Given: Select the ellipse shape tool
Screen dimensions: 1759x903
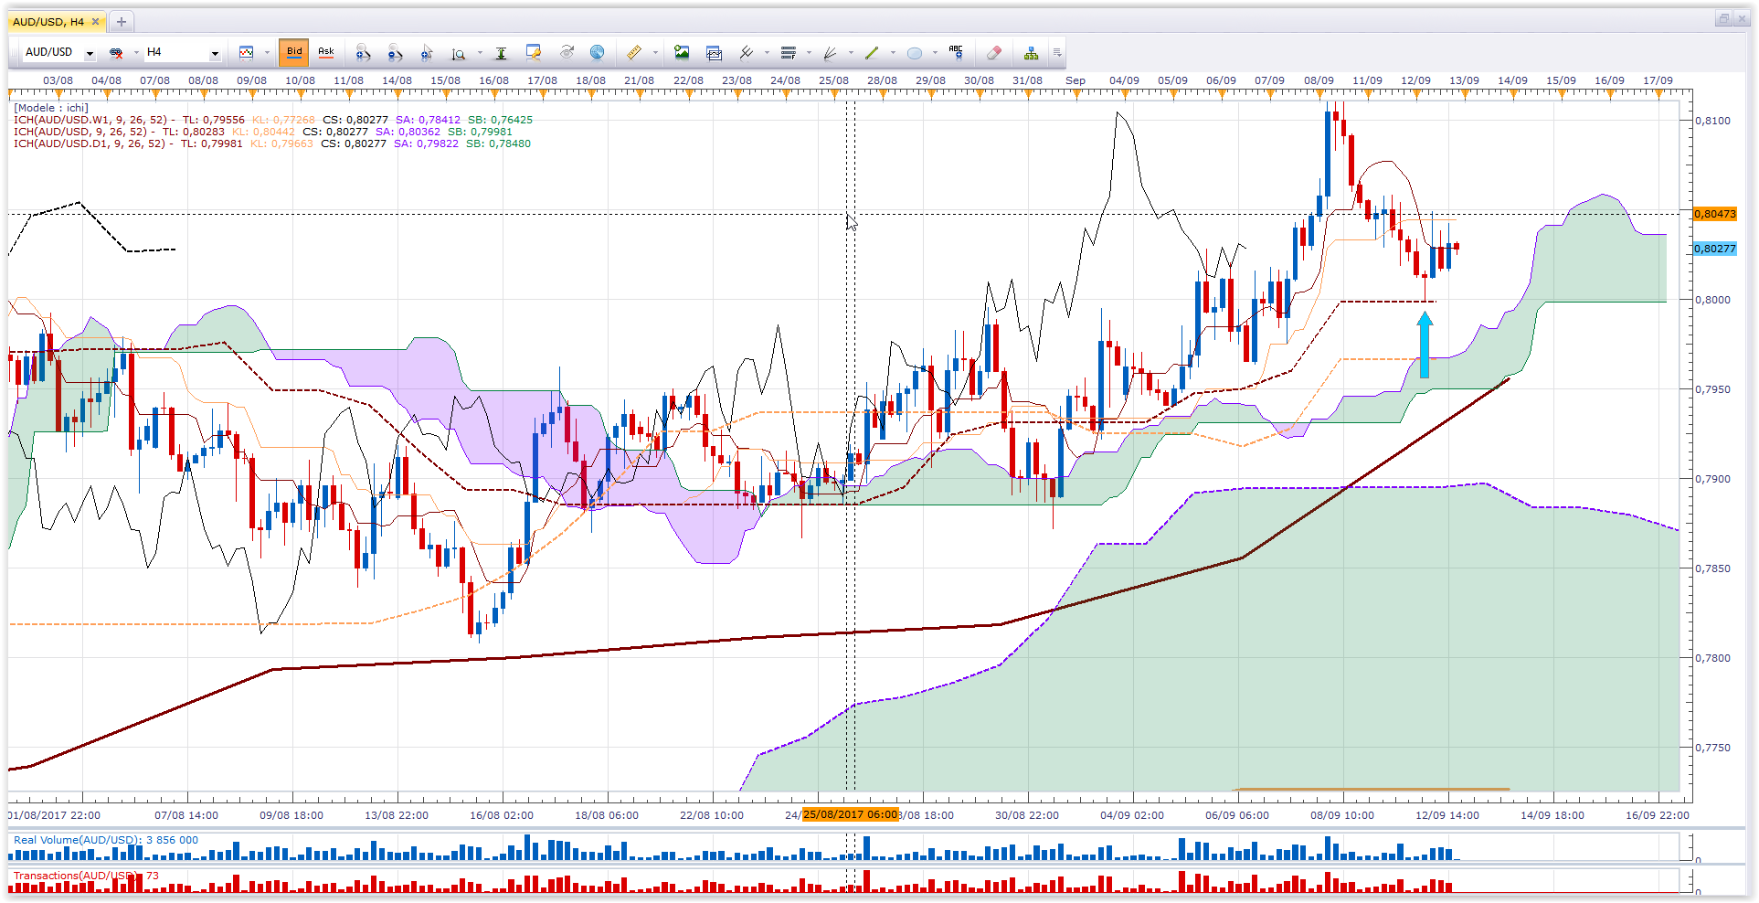Looking at the screenshot, I should [914, 53].
